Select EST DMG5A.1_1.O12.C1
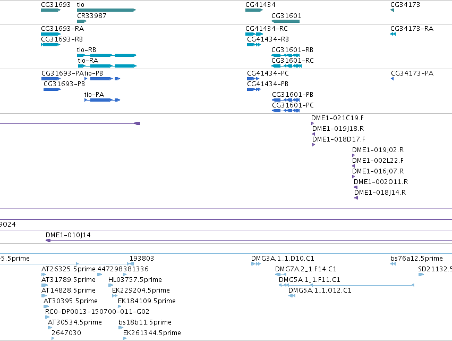 click(320, 291)
